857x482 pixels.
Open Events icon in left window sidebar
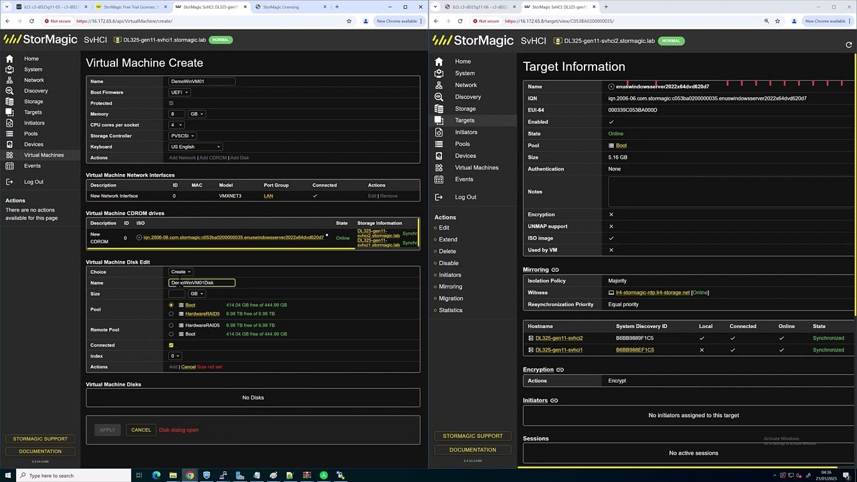tap(9, 166)
